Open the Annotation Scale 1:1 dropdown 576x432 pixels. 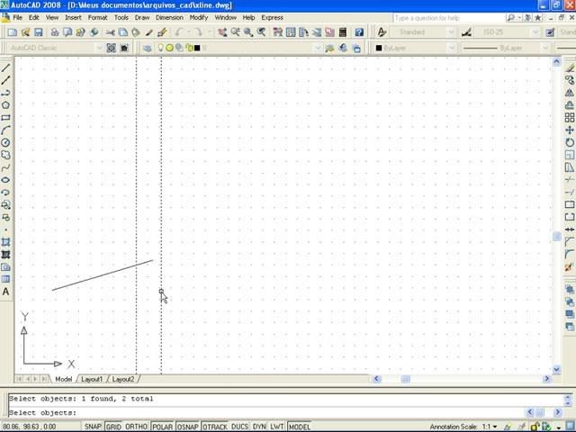(x=494, y=427)
